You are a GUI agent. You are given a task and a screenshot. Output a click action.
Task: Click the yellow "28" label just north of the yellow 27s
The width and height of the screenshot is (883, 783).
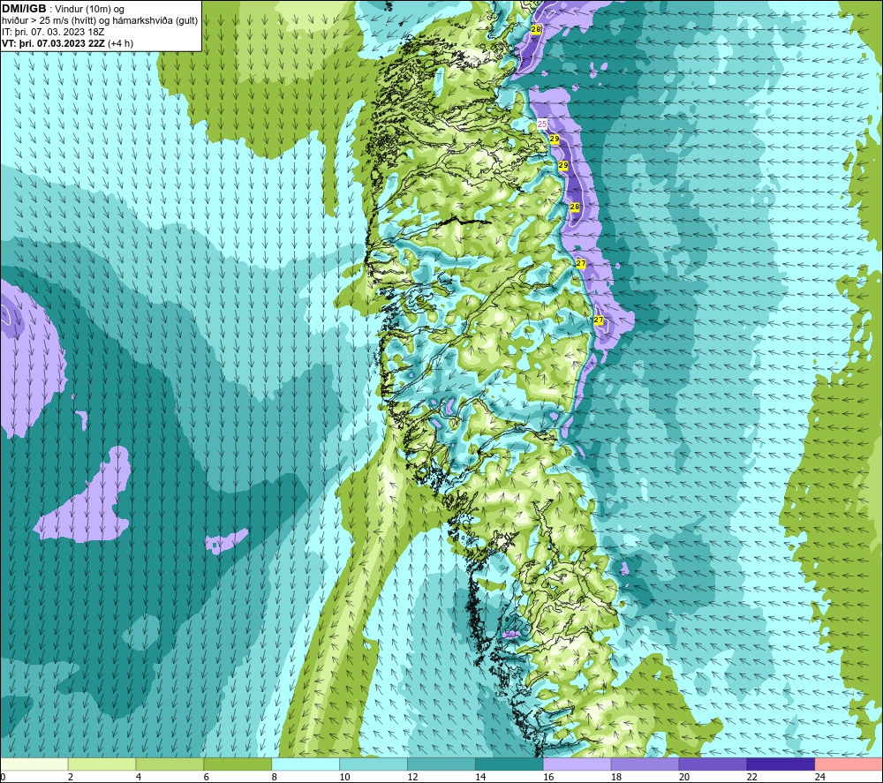coord(575,207)
